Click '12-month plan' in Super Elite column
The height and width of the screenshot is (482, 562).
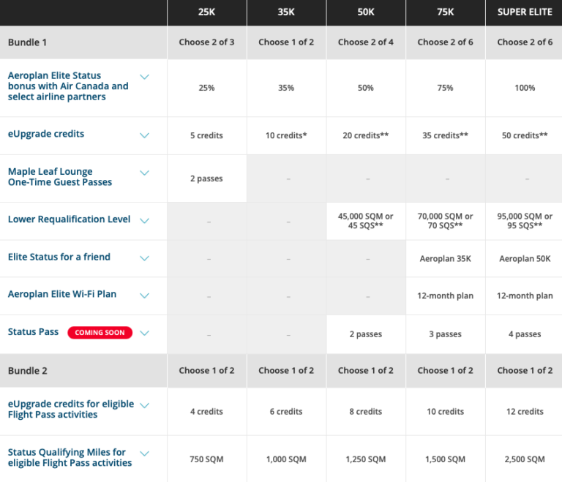pyautogui.click(x=525, y=295)
